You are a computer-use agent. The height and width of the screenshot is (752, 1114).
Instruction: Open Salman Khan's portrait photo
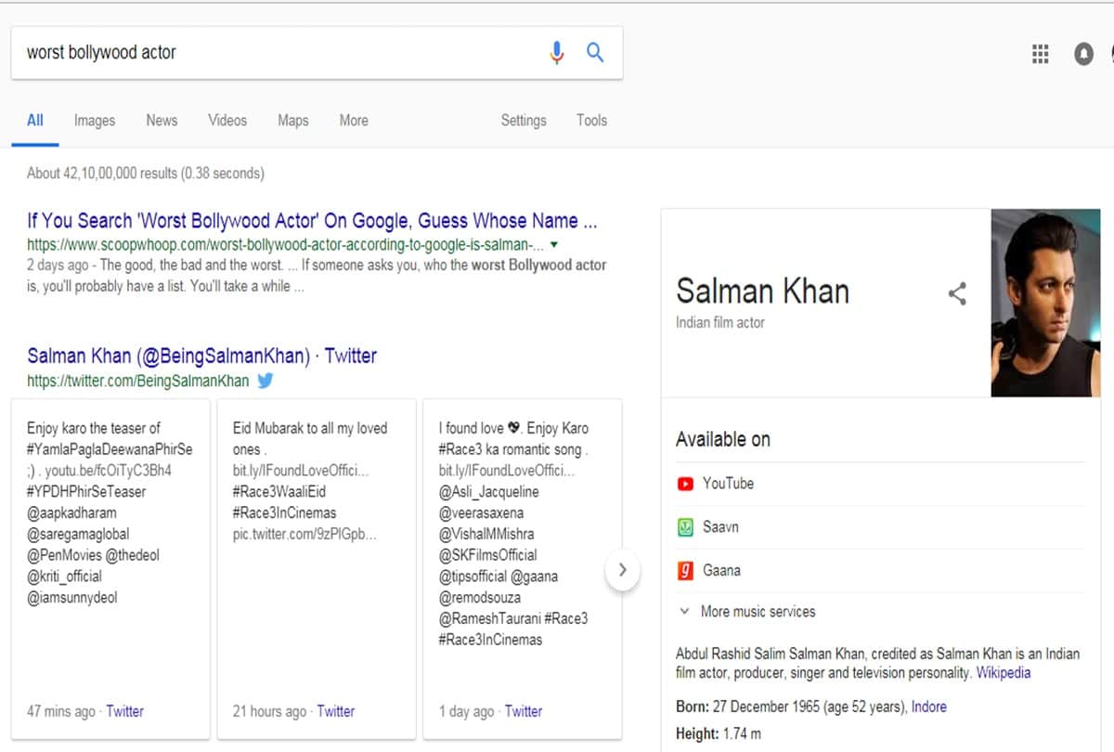pos(1046,303)
